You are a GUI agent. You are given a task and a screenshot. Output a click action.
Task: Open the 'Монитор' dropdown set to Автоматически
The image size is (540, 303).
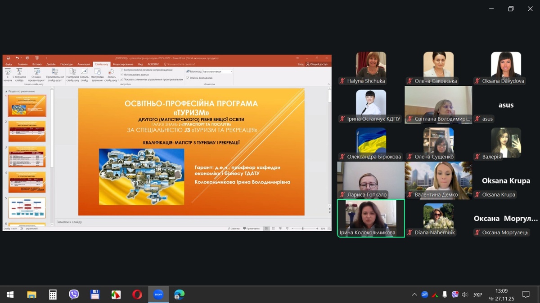coord(217,71)
